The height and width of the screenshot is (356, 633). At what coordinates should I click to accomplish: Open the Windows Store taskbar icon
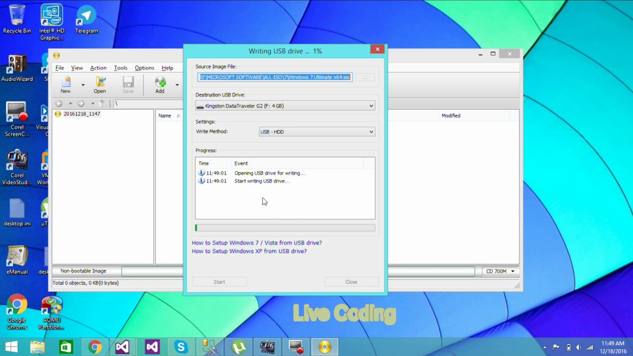tap(66, 347)
